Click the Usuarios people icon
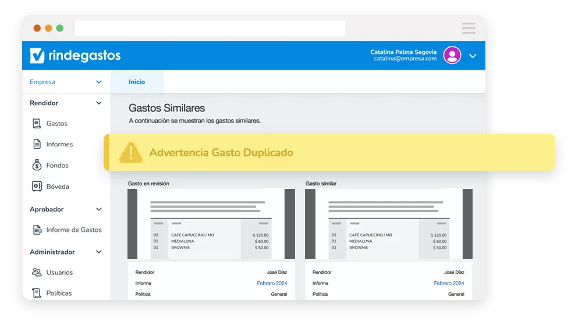Viewport: 582px width, 319px height. [x=37, y=272]
